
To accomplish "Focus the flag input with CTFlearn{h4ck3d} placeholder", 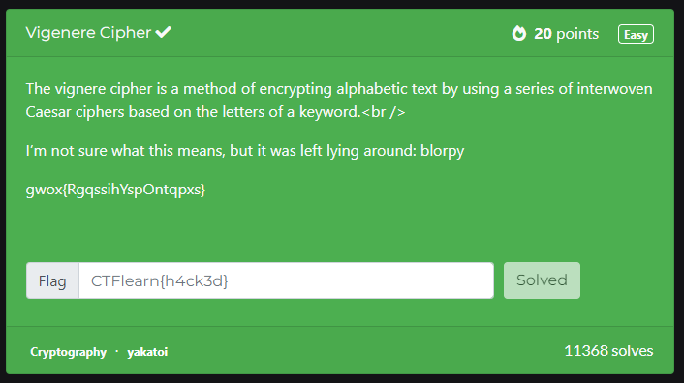I will [x=286, y=280].
